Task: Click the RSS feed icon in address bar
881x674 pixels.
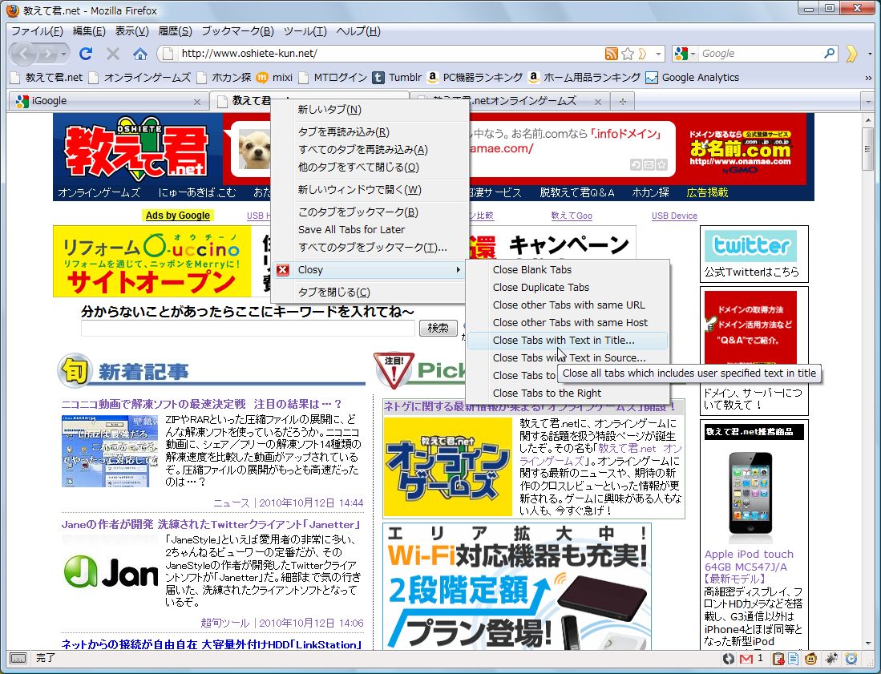Action: point(612,54)
